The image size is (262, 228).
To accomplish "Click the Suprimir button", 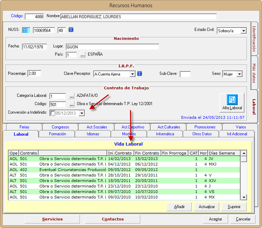I will point(234,207).
